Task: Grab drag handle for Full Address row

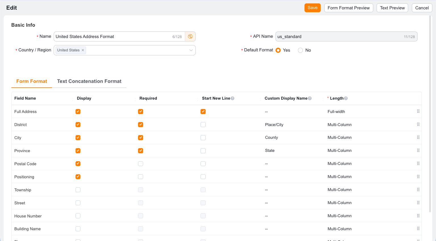Action: tap(418, 111)
